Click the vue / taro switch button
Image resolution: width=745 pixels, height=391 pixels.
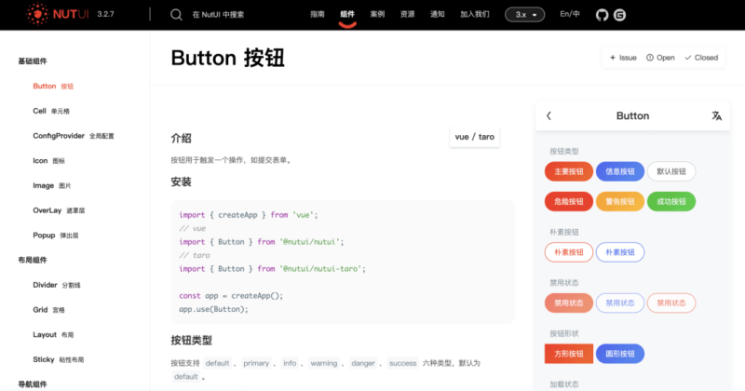pyautogui.click(x=475, y=137)
